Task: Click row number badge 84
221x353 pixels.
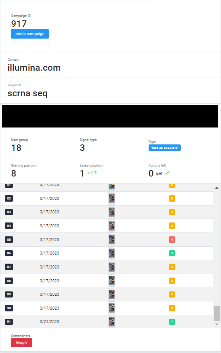Action: tap(9, 226)
